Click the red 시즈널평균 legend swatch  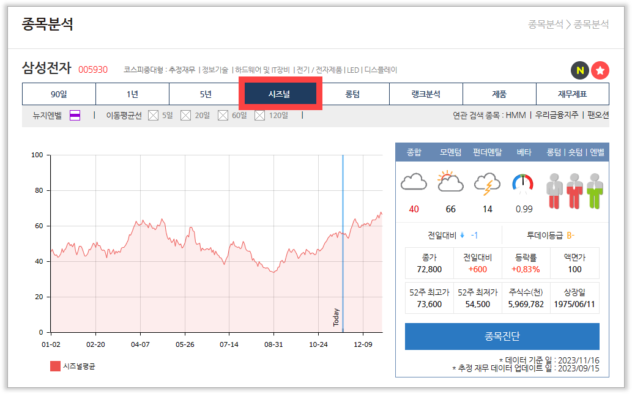click(55, 366)
